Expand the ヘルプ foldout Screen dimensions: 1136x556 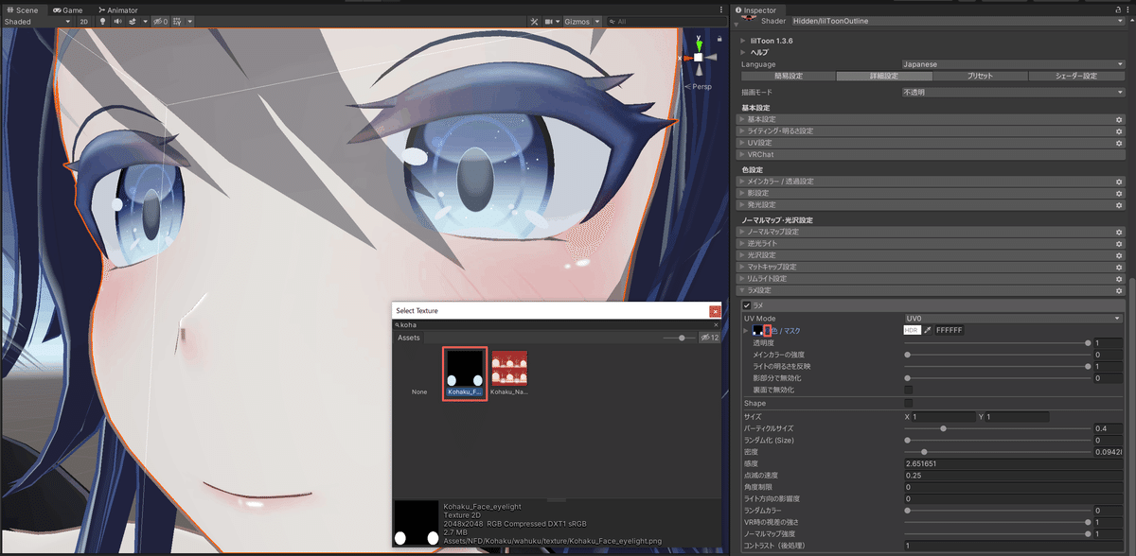(x=743, y=52)
